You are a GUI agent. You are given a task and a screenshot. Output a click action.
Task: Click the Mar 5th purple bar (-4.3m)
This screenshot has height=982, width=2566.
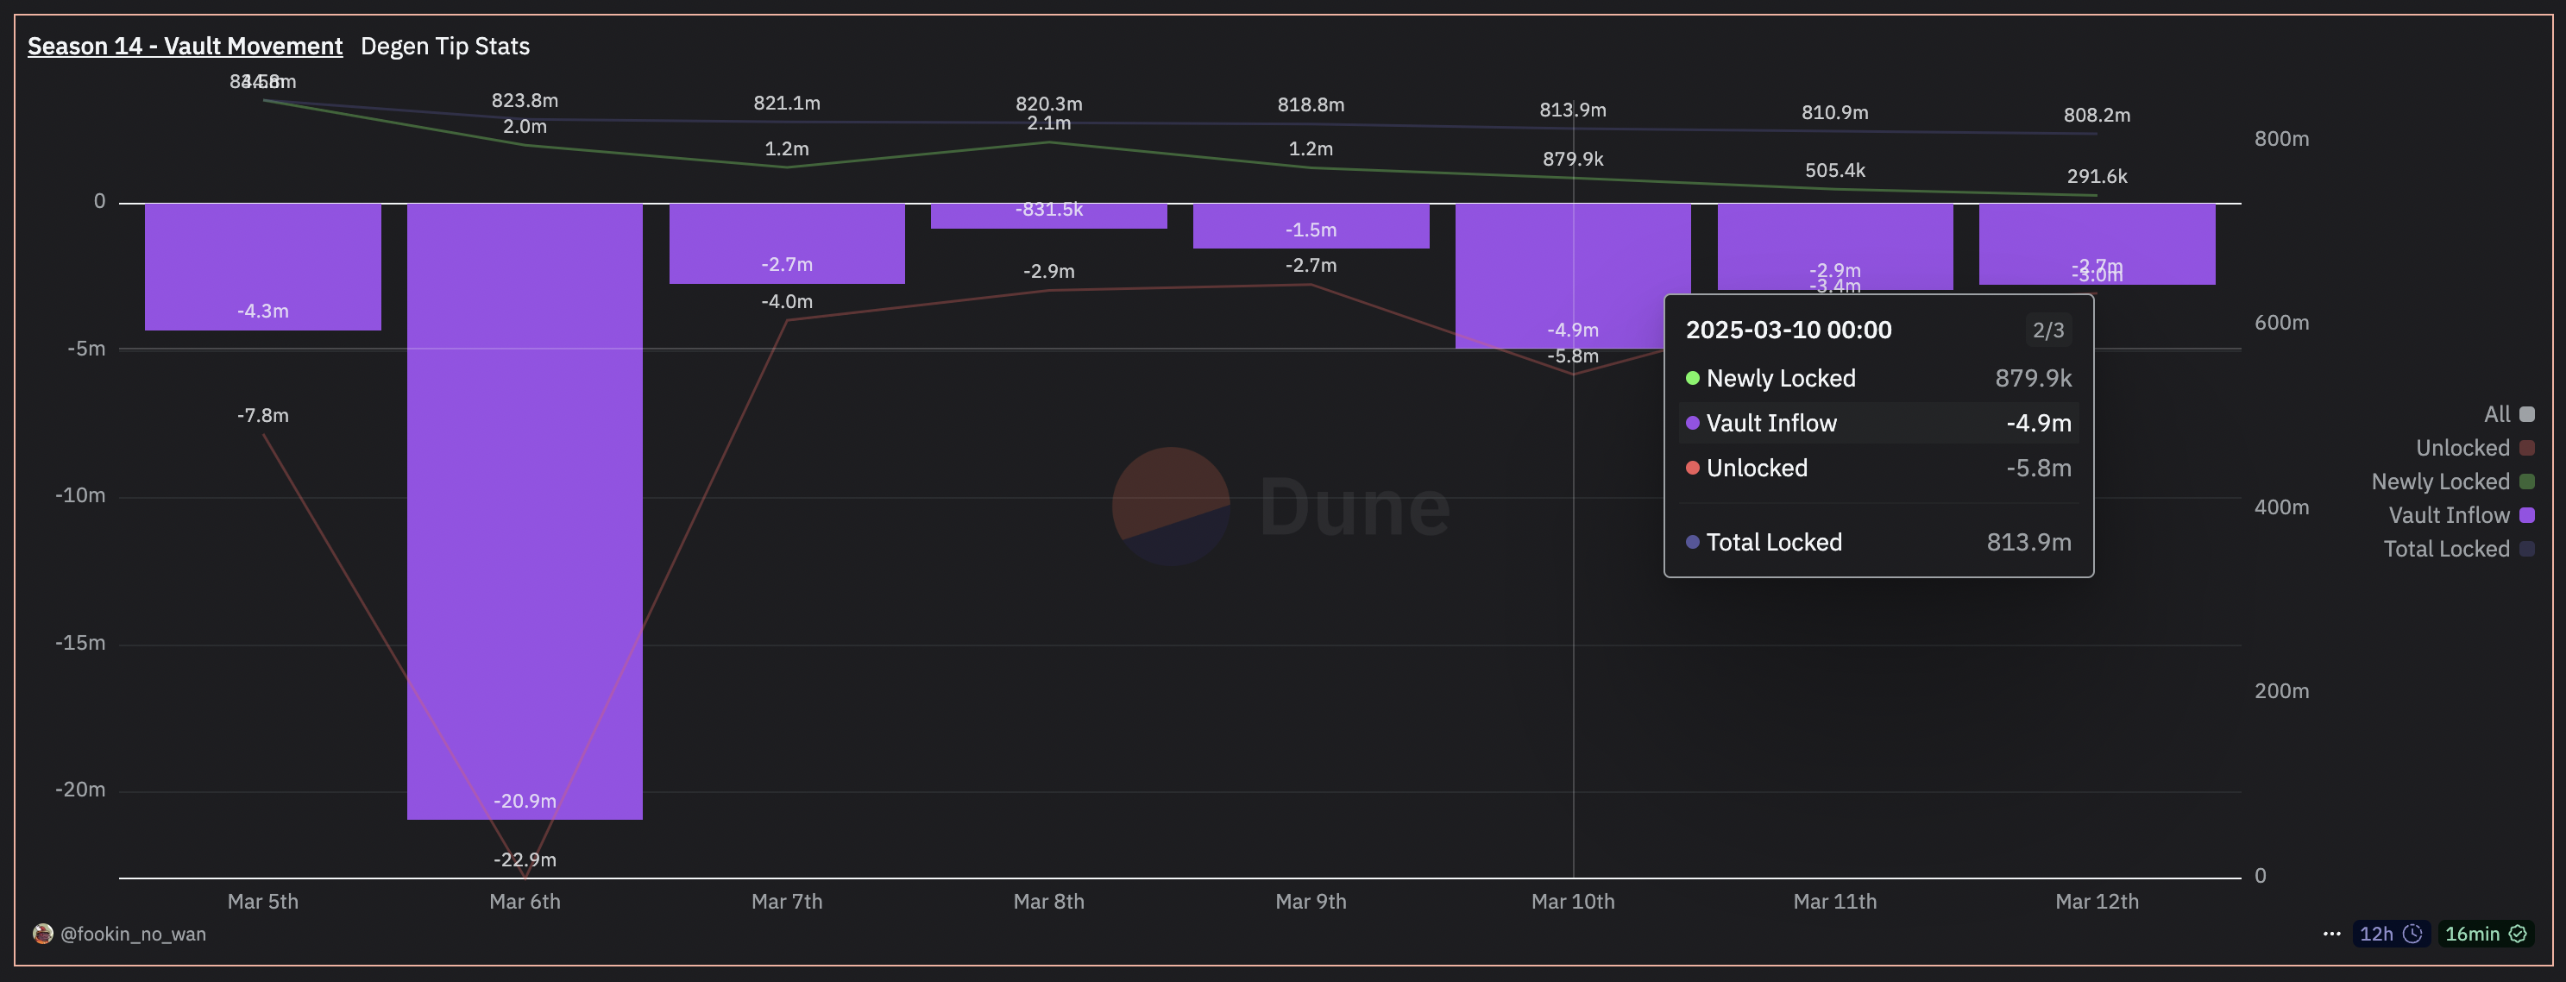pos(263,267)
